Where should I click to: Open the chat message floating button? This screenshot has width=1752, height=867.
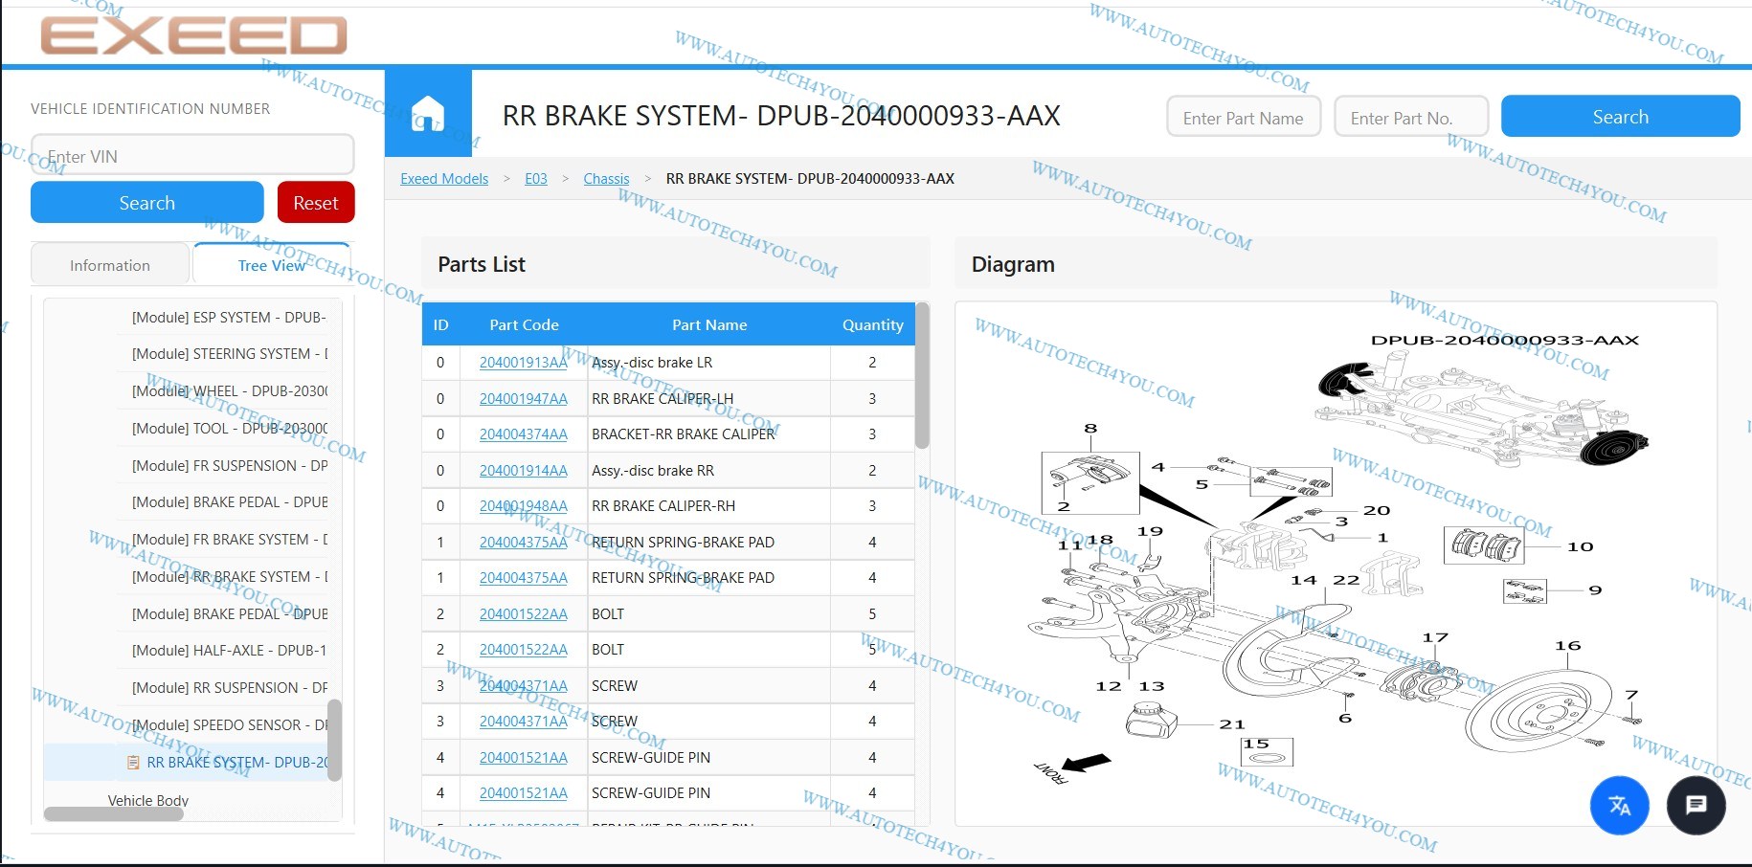(x=1696, y=805)
